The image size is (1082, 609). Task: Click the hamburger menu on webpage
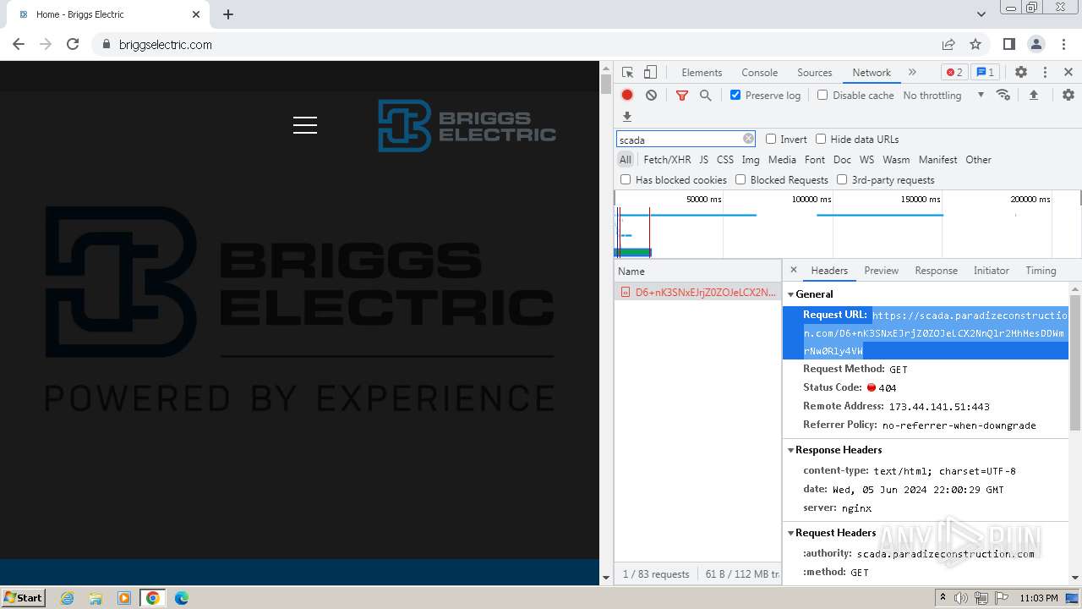click(305, 125)
